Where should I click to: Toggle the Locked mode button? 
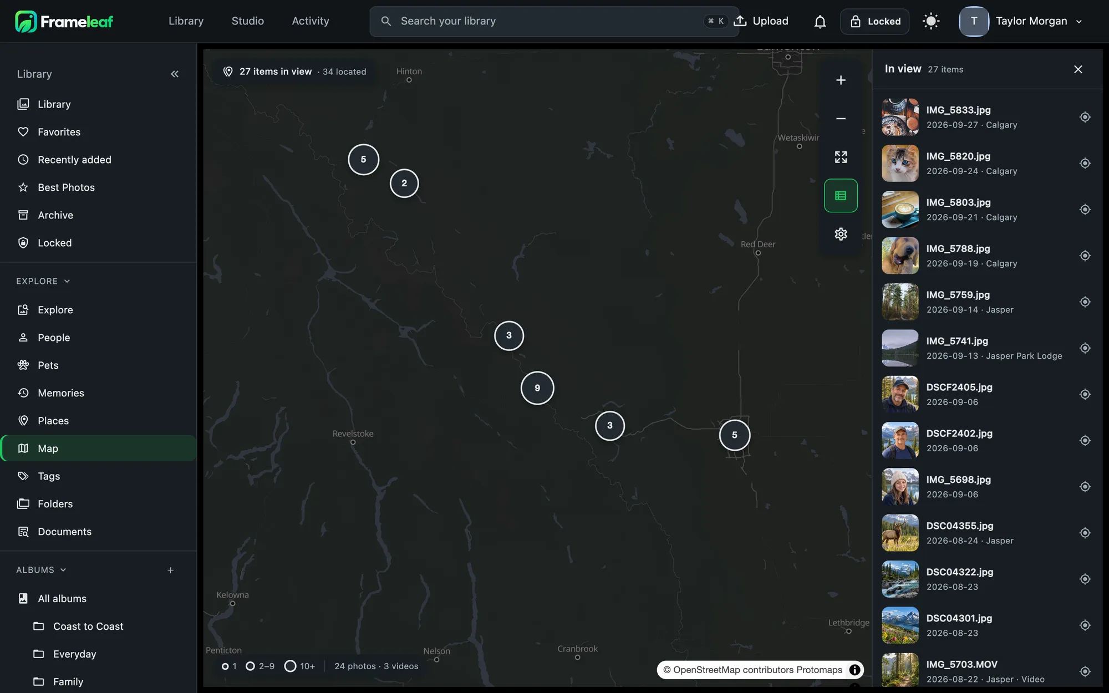(x=874, y=22)
